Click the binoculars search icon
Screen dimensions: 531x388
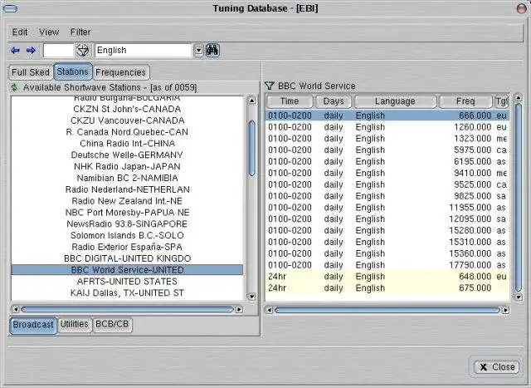(x=212, y=50)
